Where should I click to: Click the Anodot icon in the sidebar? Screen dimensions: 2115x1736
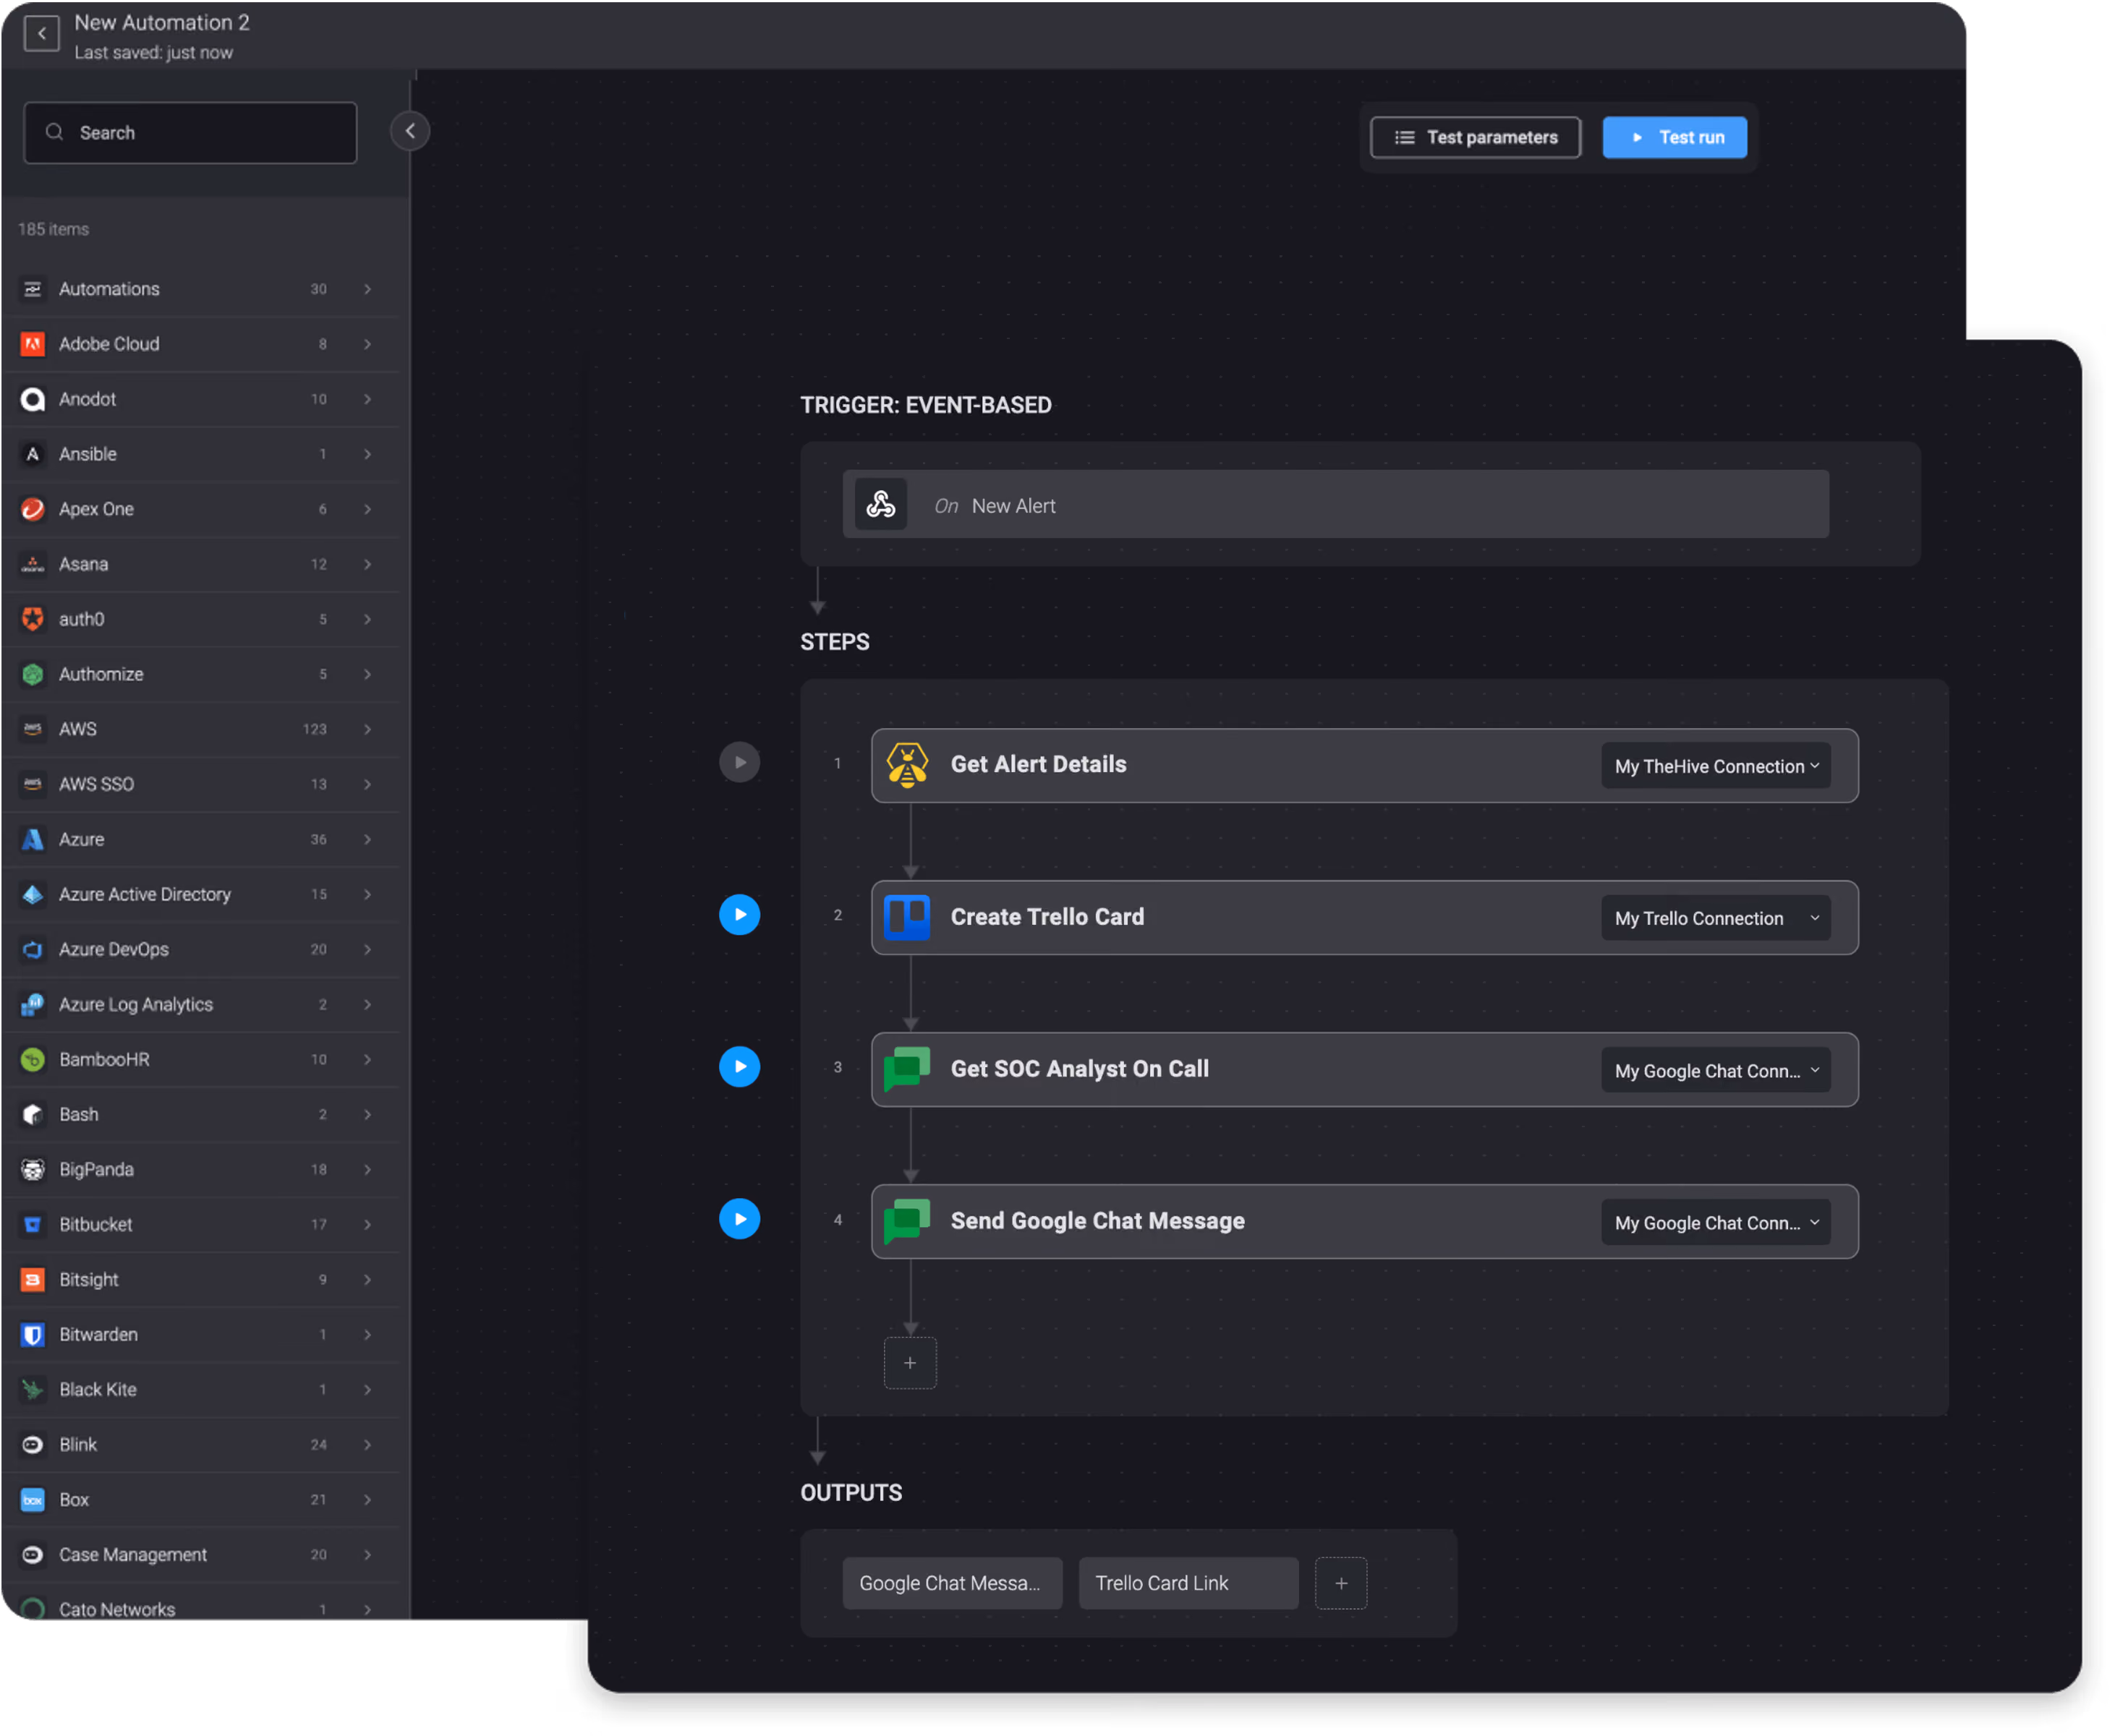click(33, 399)
